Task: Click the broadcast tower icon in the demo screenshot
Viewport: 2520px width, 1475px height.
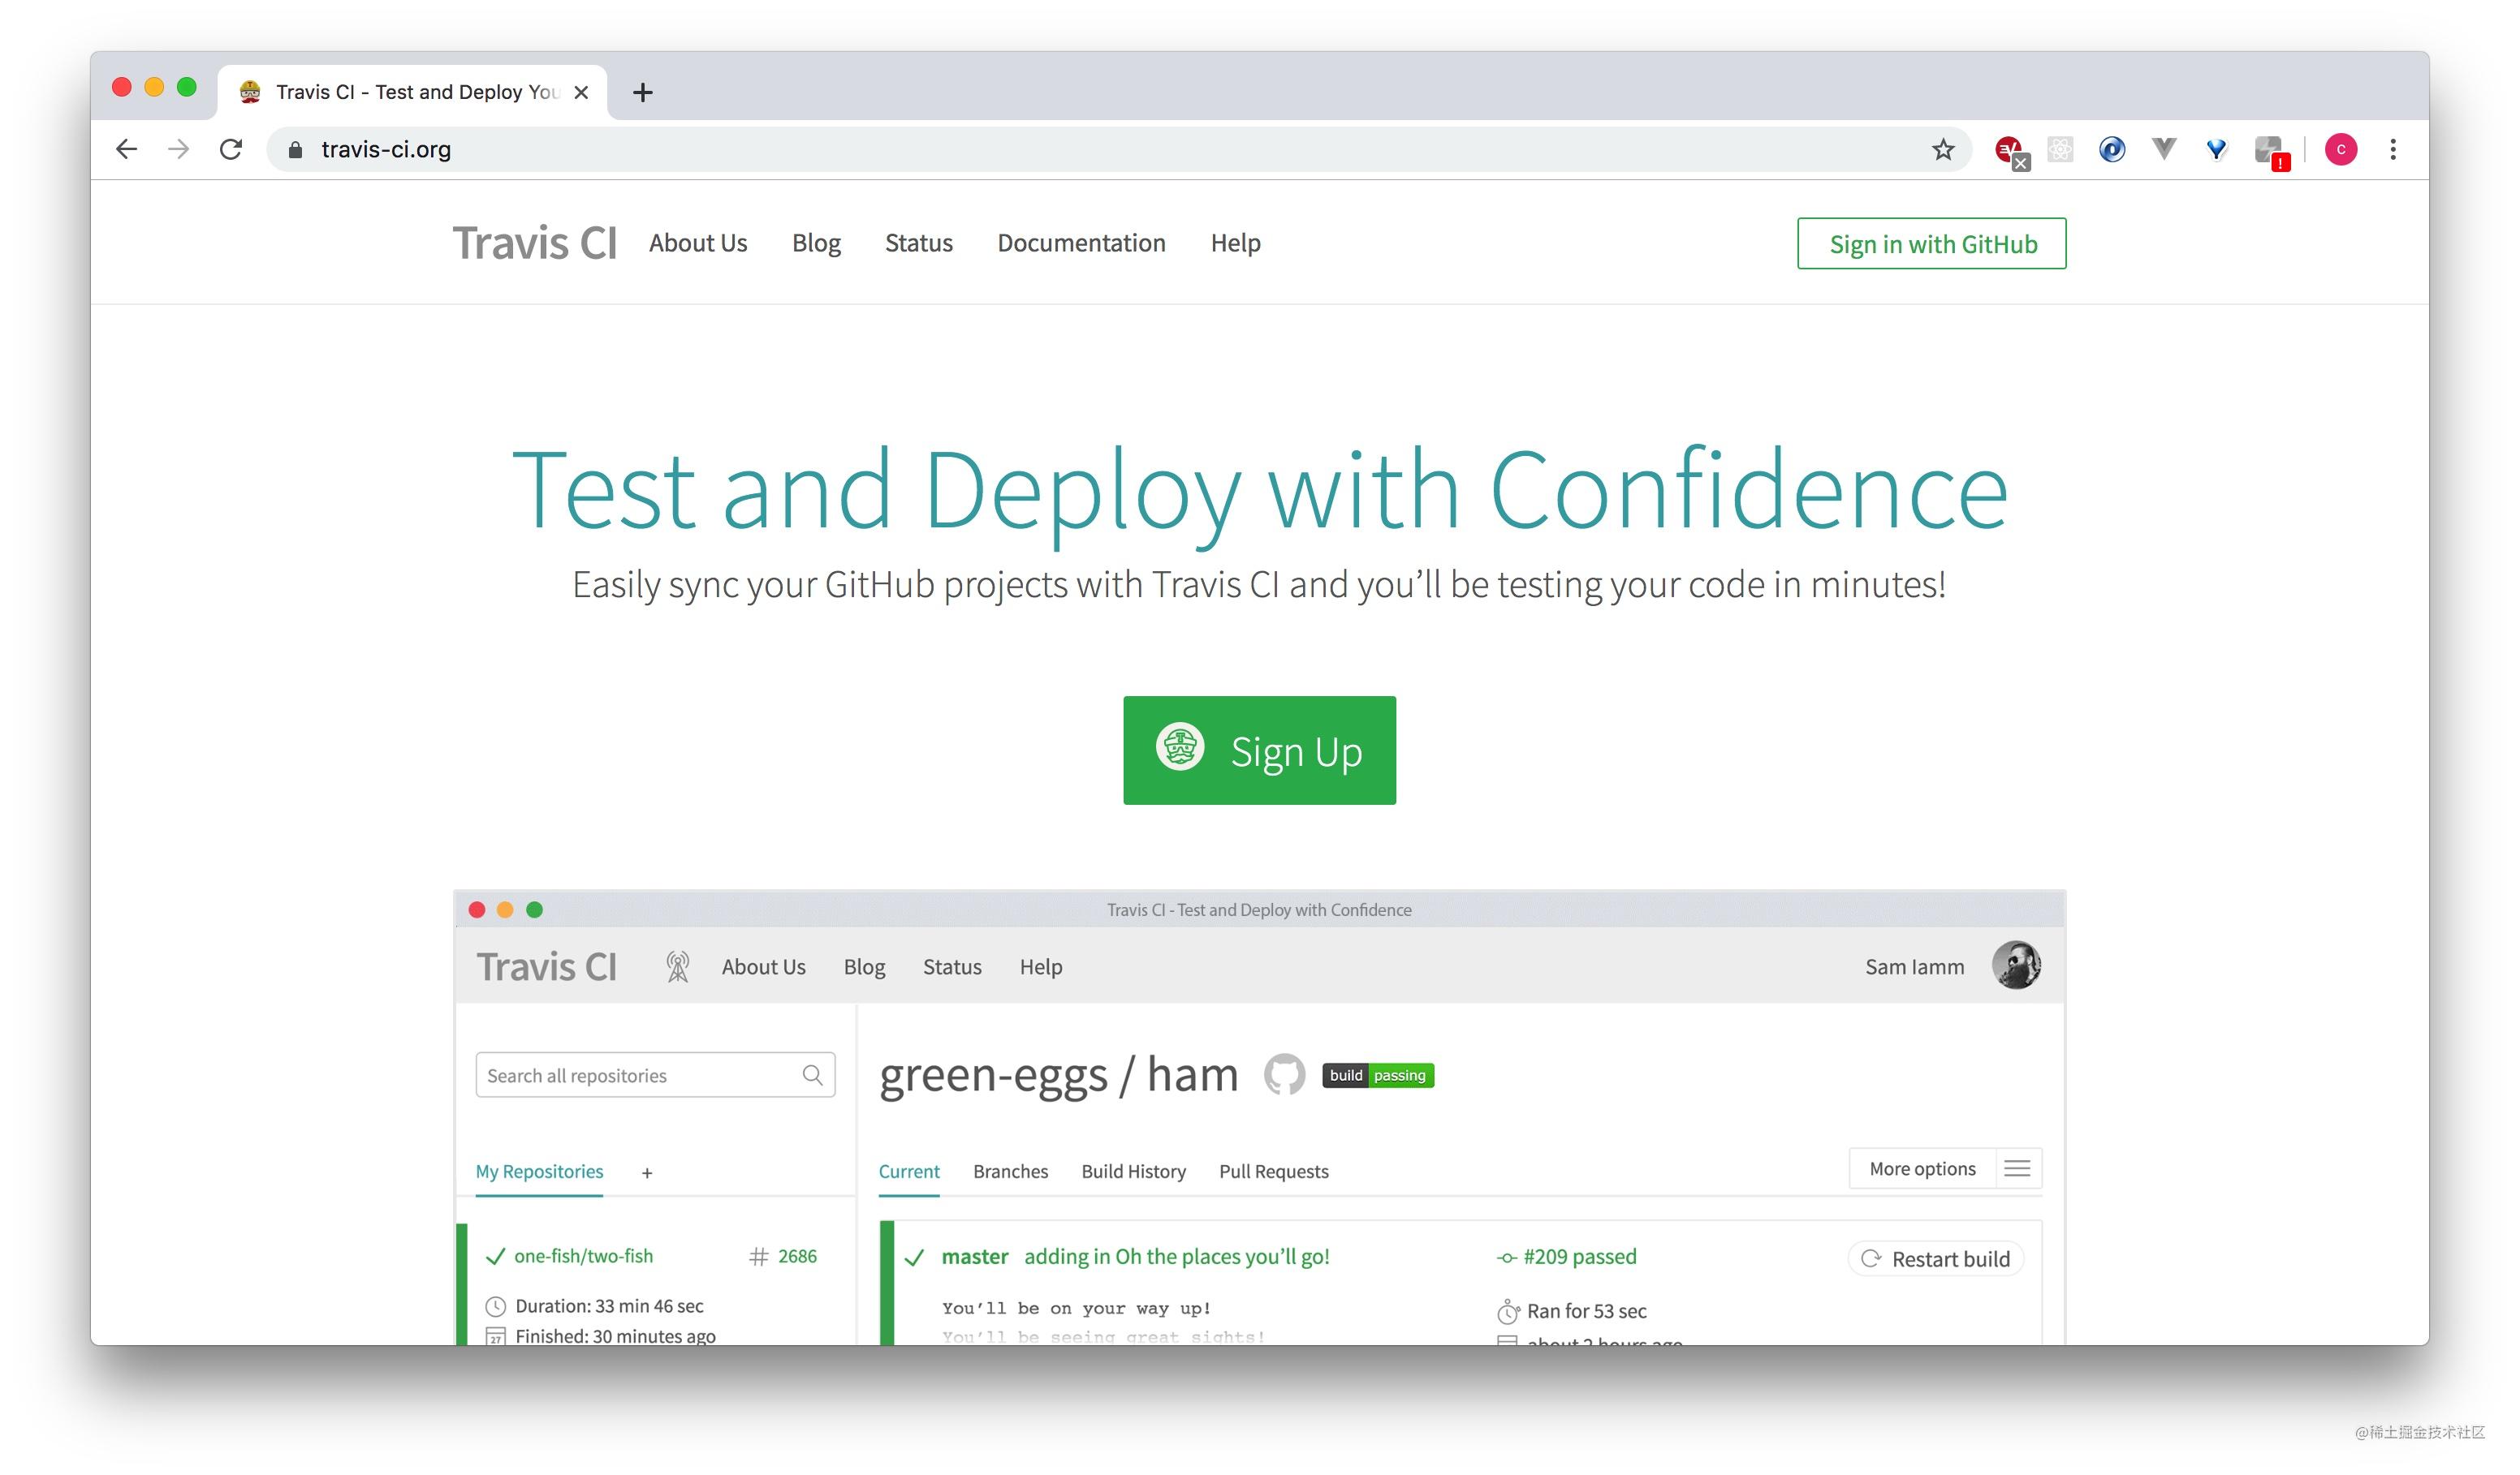Action: (677, 965)
